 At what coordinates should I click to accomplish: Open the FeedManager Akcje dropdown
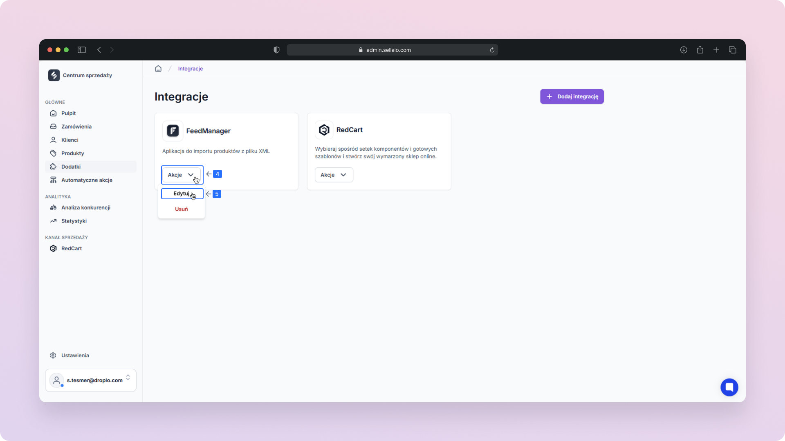click(x=182, y=175)
